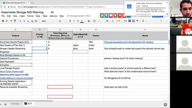Open the cell borders menu
This screenshot has height=108, width=192.
point(94,21)
